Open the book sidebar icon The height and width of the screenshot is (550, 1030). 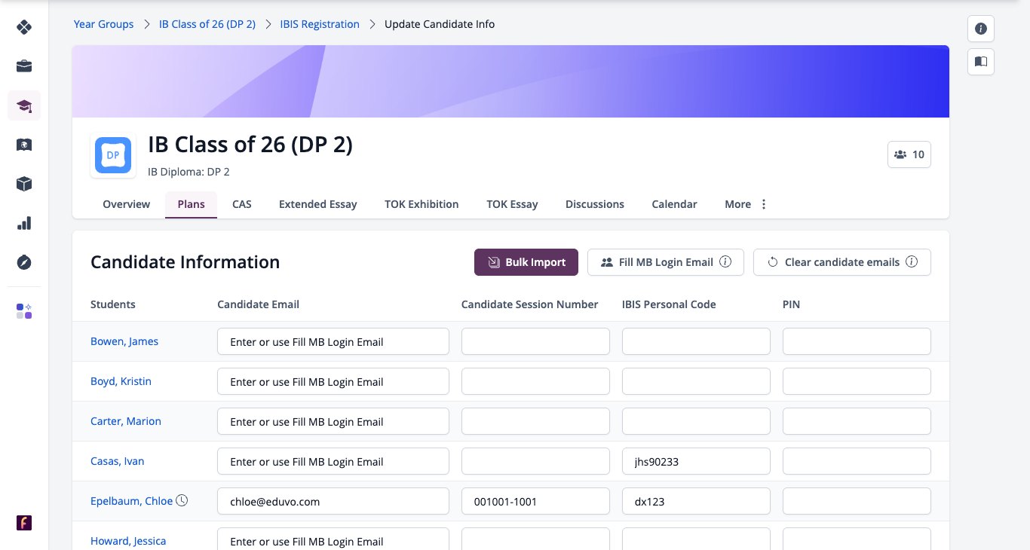click(x=24, y=145)
